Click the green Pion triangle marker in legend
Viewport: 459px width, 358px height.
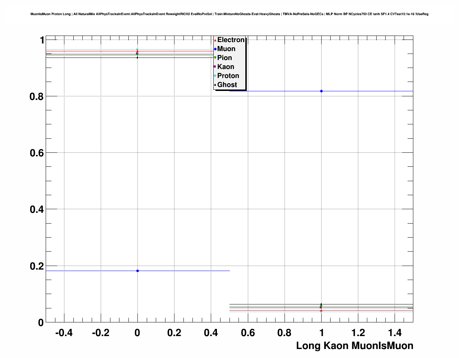tap(215, 58)
